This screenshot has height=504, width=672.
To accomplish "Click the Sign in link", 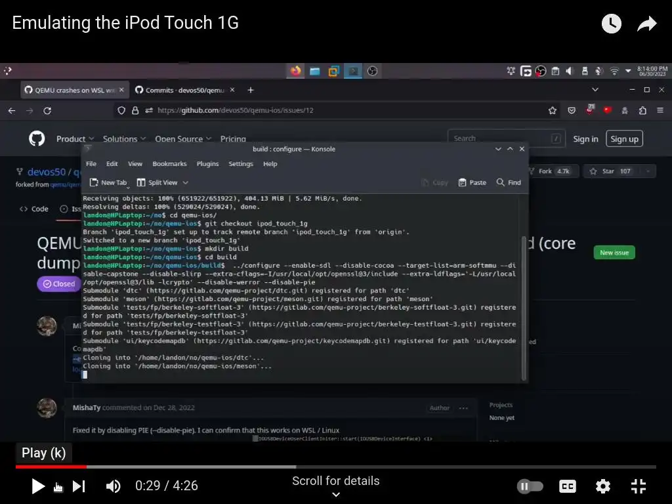I will click(x=585, y=139).
